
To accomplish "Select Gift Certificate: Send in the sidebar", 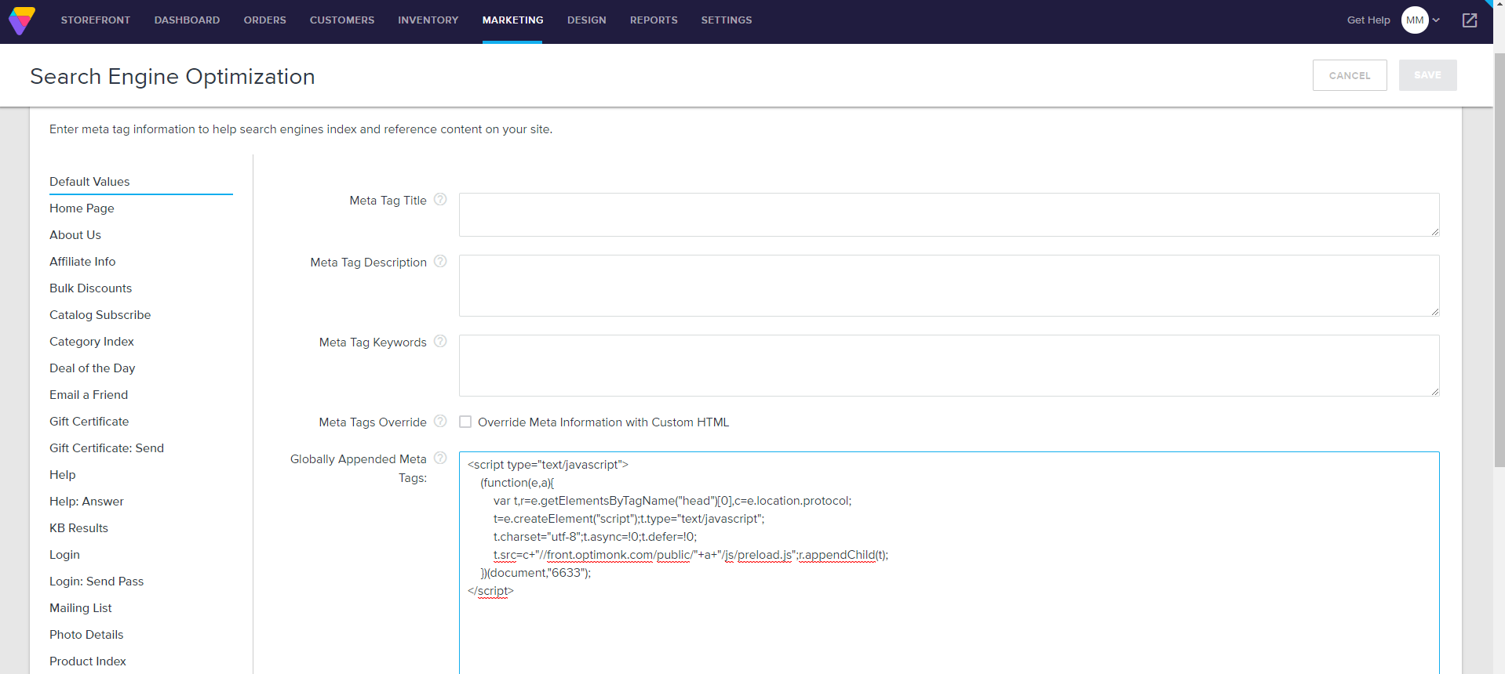I will click(x=107, y=448).
